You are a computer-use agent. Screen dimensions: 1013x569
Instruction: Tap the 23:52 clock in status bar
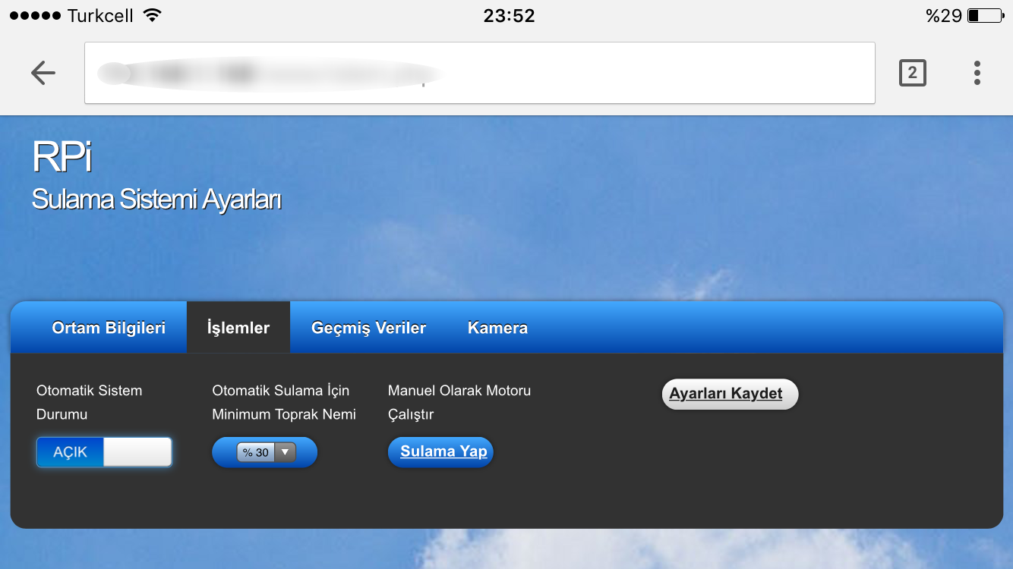[509, 16]
